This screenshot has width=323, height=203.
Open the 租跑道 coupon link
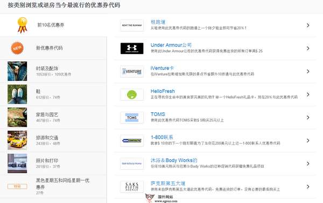(158, 22)
